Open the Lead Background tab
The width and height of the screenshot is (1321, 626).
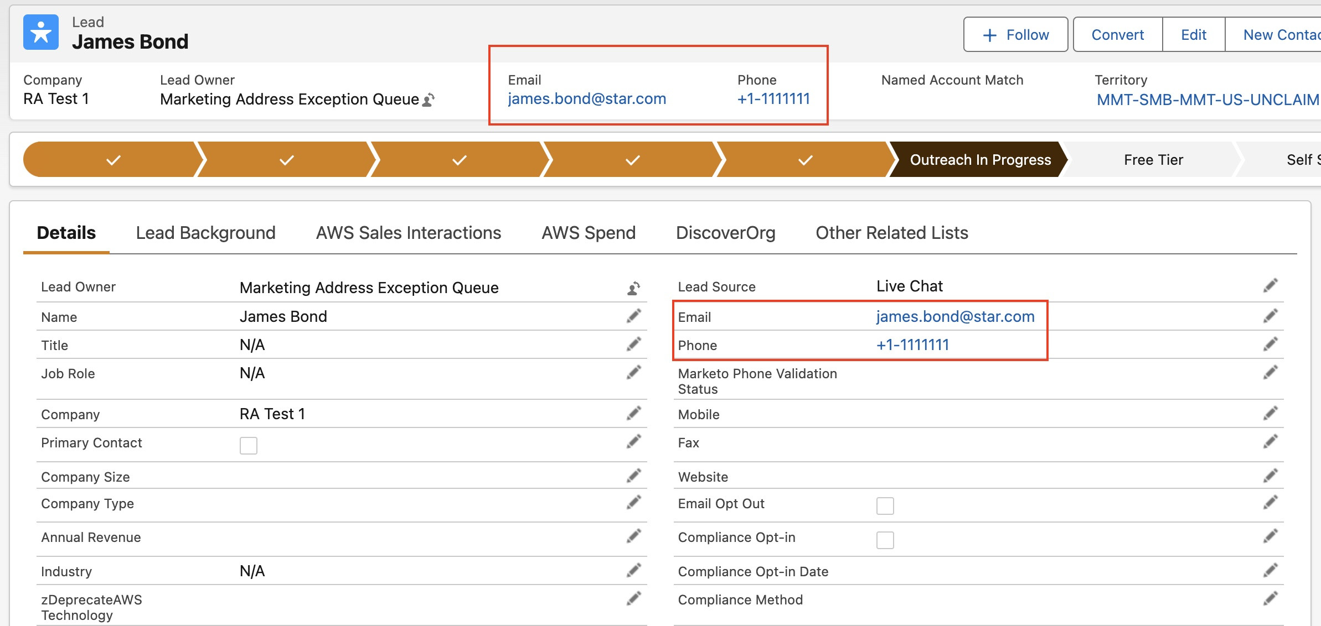[x=206, y=233]
